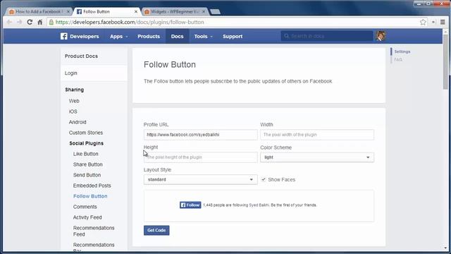
Task: Click the Social Plugins heading
Action: pos(86,143)
